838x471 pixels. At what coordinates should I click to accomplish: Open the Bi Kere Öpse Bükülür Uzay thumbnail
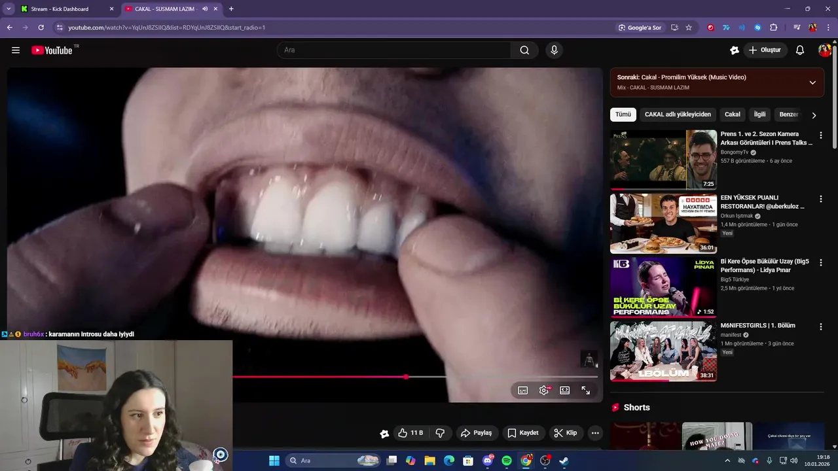(x=663, y=287)
